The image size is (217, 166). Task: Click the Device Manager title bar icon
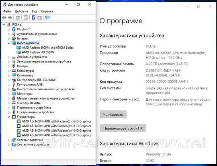(x=5, y=4)
